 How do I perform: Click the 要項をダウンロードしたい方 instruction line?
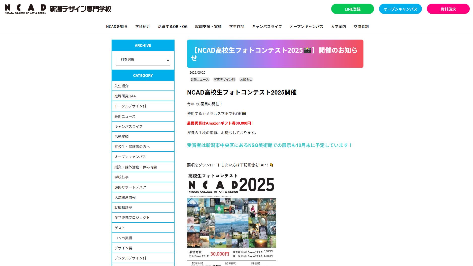point(230,165)
